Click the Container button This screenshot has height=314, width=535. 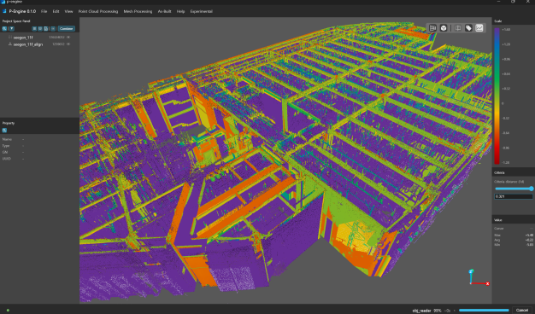66,29
